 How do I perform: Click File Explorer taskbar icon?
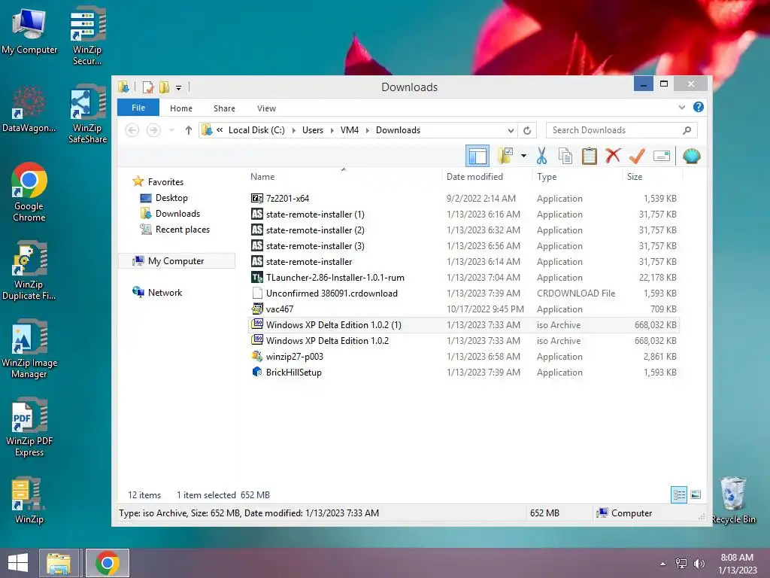click(58, 563)
